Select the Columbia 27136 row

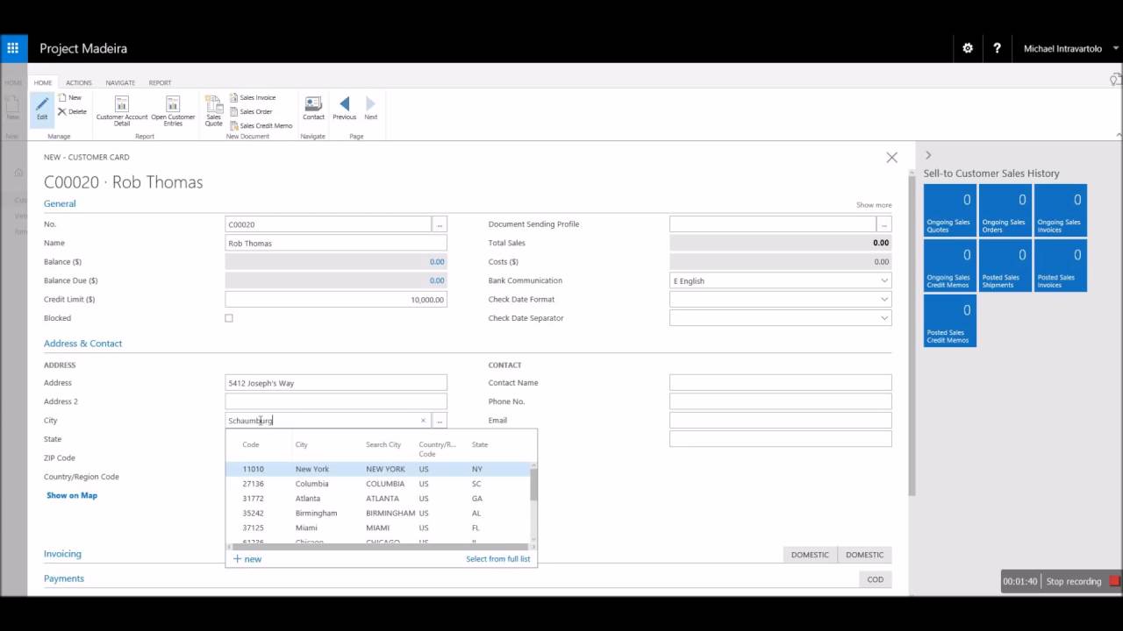(x=378, y=484)
